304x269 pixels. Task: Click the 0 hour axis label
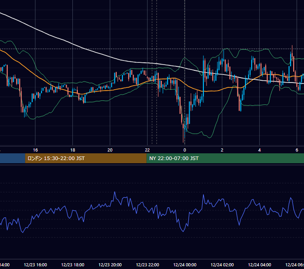(x=185, y=150)
